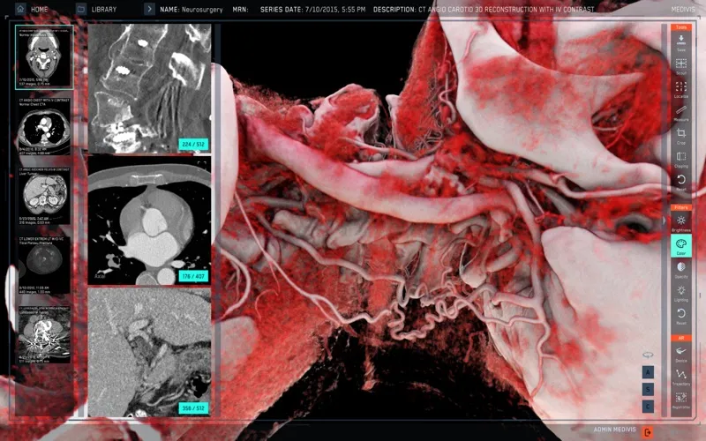This screenshot has width=706, height=441.
Task: Adjust the Lighting filter
Action: [x=680, y=293]
